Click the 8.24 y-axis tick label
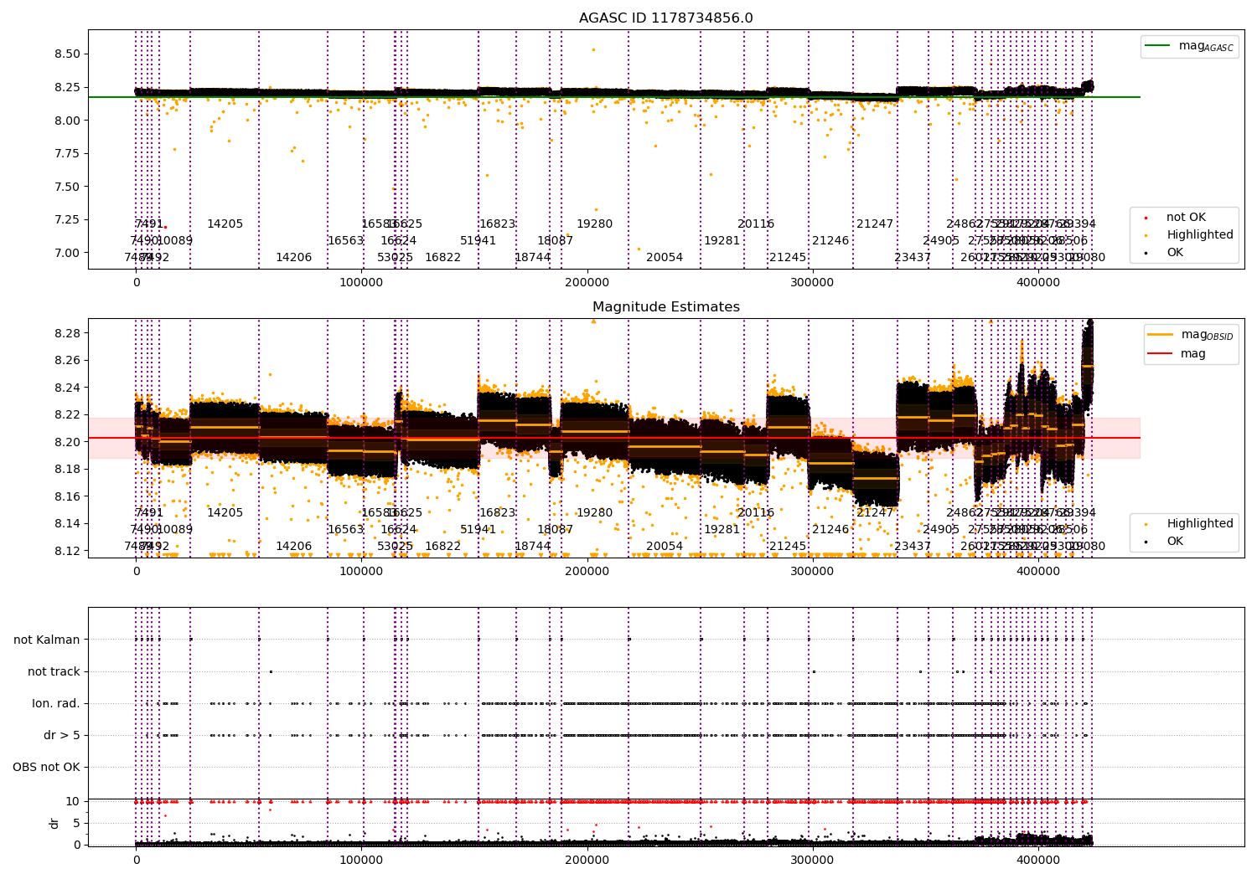 coord(66,388)
